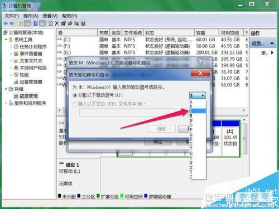Screen dimensions: 279x209
Task: Click the Up one level toolbar icon
Action: pos(20,23)
